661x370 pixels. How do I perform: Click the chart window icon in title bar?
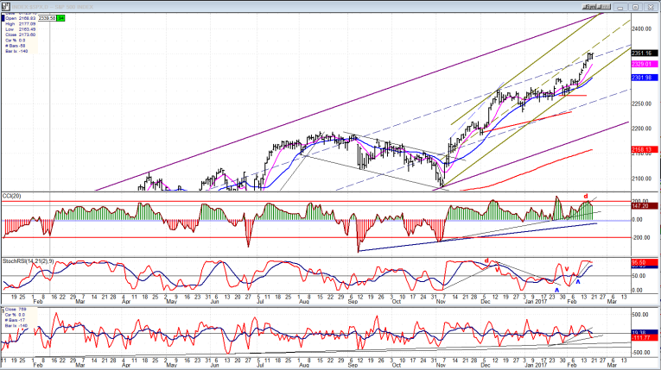click(x=5, y=4)
